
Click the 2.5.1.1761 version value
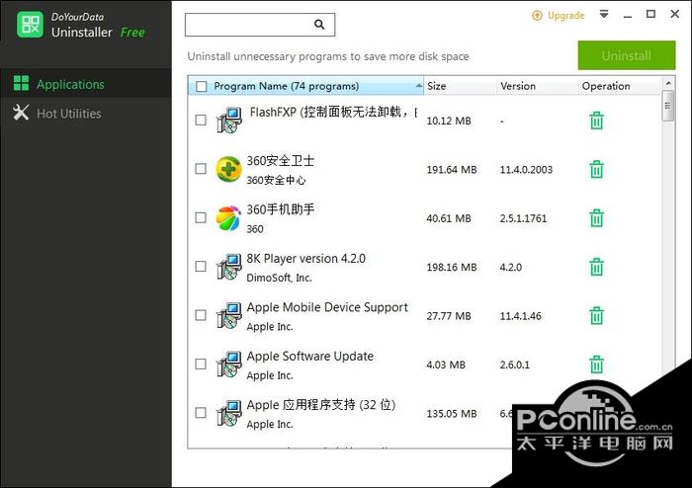(523, 218)
